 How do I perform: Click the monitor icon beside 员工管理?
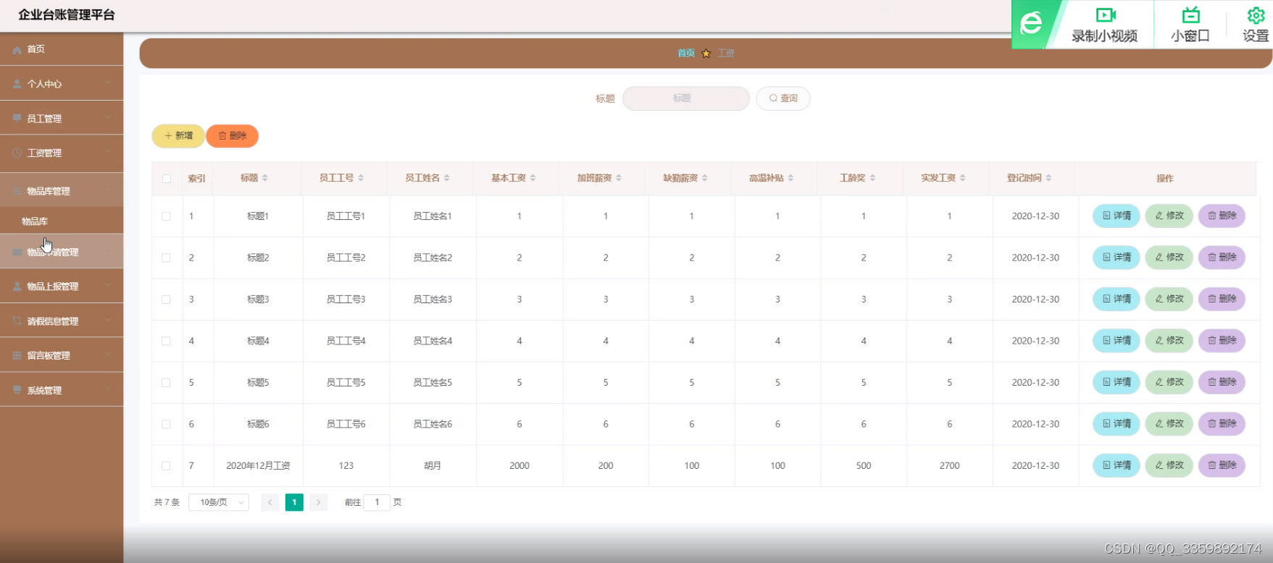click(17, 118)
